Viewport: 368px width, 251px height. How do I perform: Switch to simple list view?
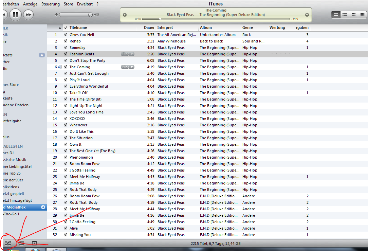pyautogui.click(x=336, y=15)
